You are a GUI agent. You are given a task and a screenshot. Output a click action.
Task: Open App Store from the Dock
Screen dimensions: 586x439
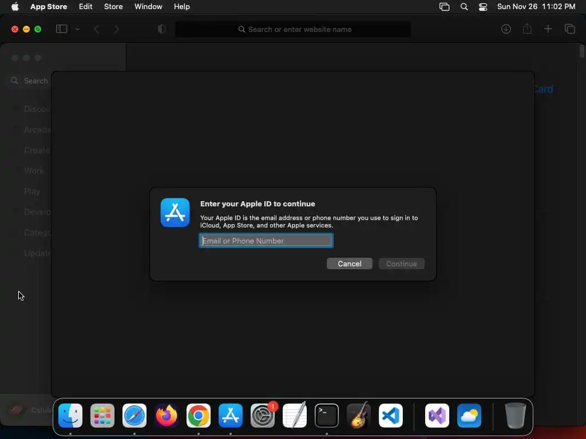[x=231, y=415]
